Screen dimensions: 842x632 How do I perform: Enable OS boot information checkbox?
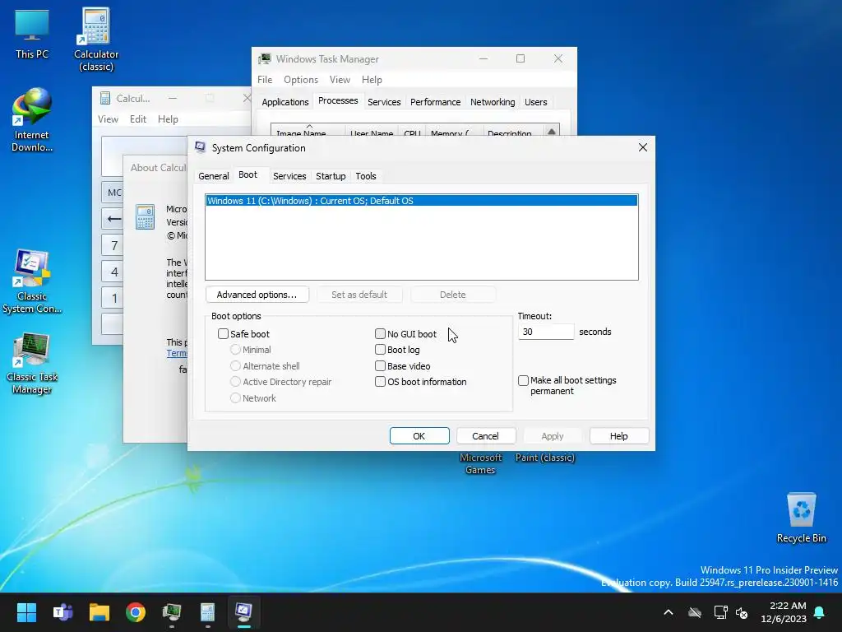[x=380, y=382]
